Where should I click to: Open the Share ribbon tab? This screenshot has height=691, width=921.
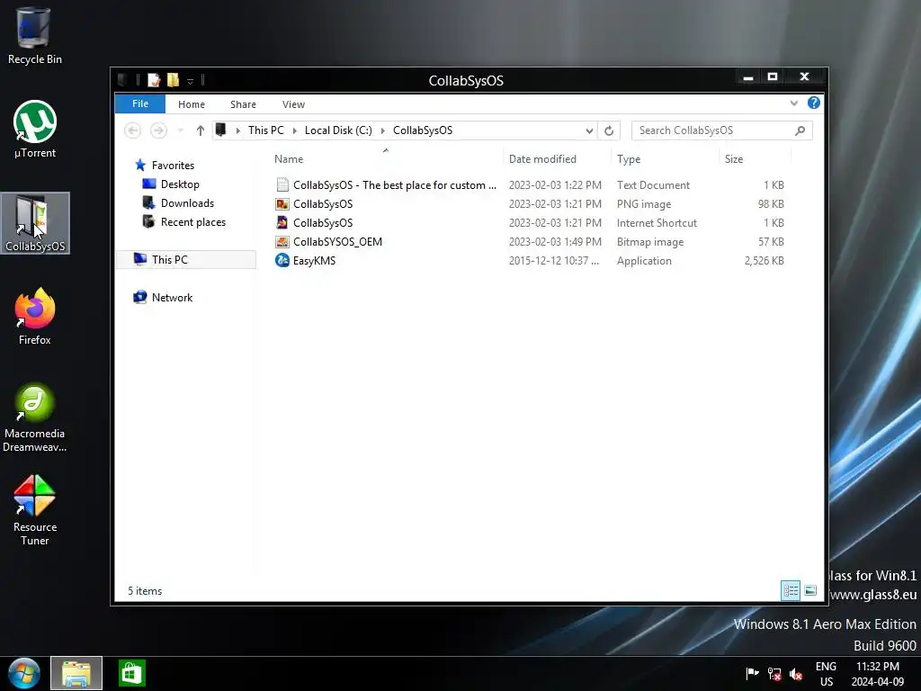click(243, 104)
